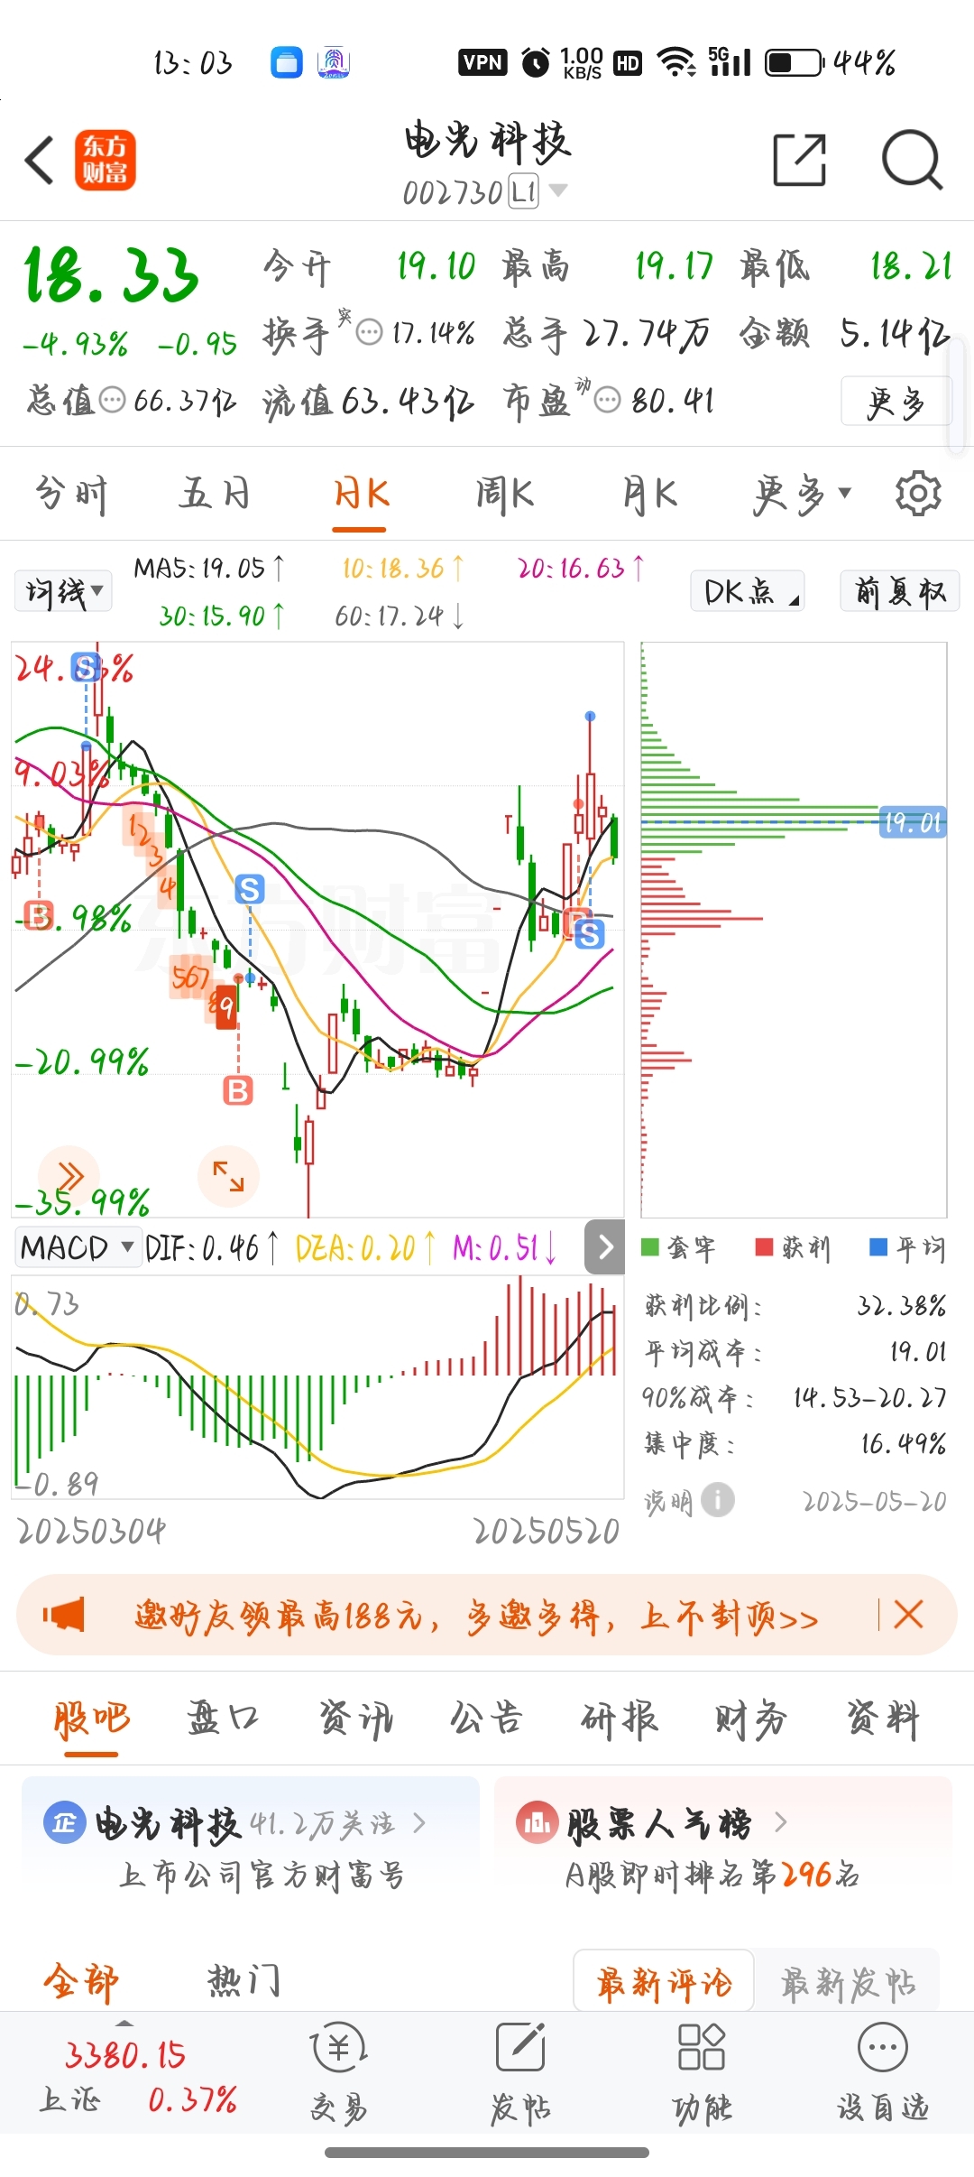Screen dimensions: 974x2177
Task: Expand stock code 002730 dropdown arrow
Action: click(558, 190)
